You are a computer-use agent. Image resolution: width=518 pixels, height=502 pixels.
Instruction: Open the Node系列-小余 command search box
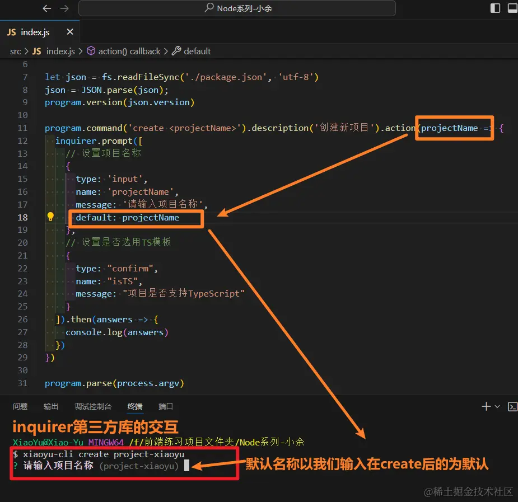tap(237, 8)
